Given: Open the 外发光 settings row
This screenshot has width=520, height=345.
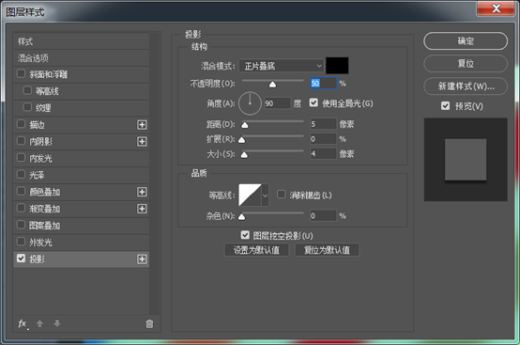Looking at the screenshot, I should coord(82,243).
